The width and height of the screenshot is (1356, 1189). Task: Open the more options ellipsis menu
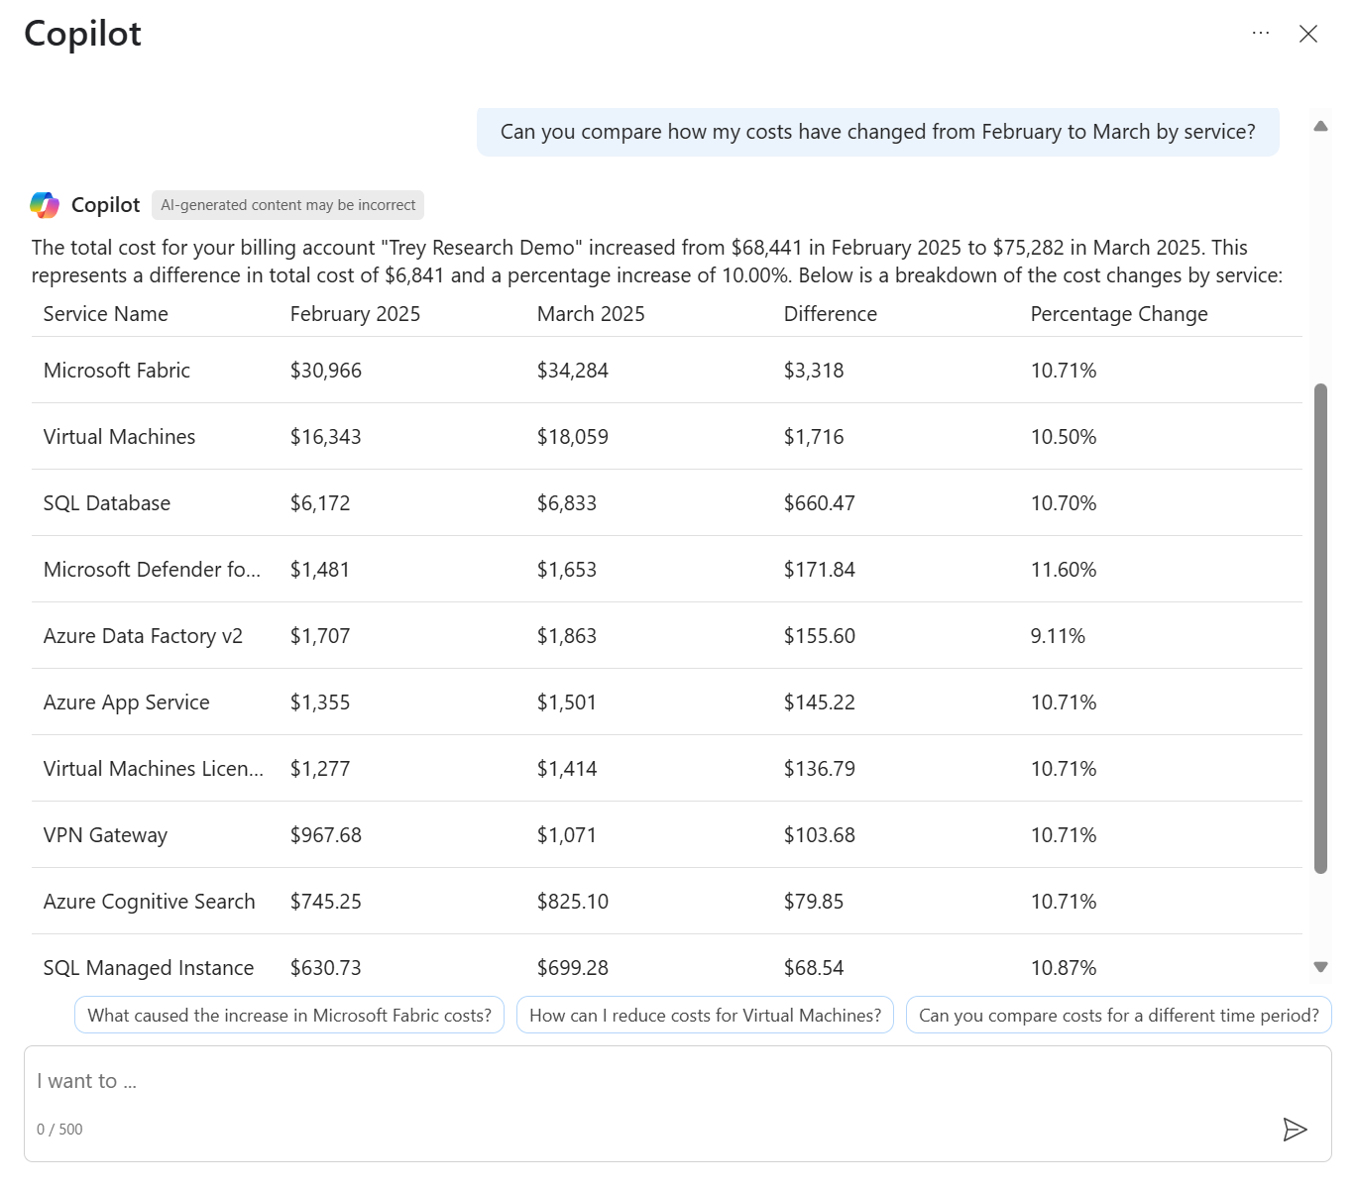tap(1260, 34)
